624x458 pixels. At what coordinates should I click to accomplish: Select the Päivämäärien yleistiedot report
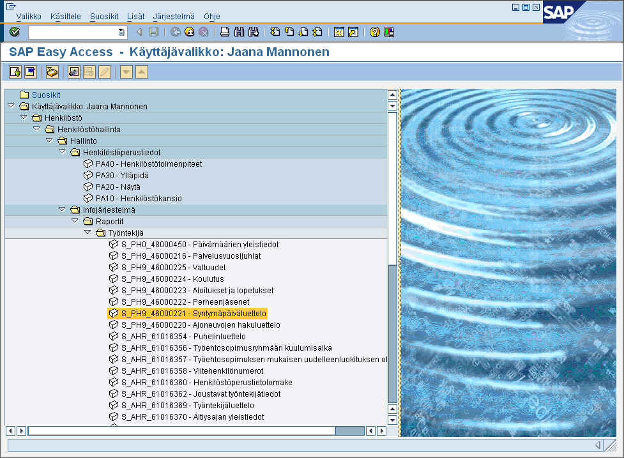[200, 244]
